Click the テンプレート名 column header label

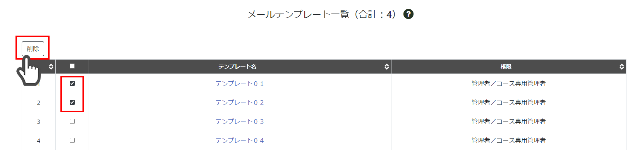click(237, 67)
